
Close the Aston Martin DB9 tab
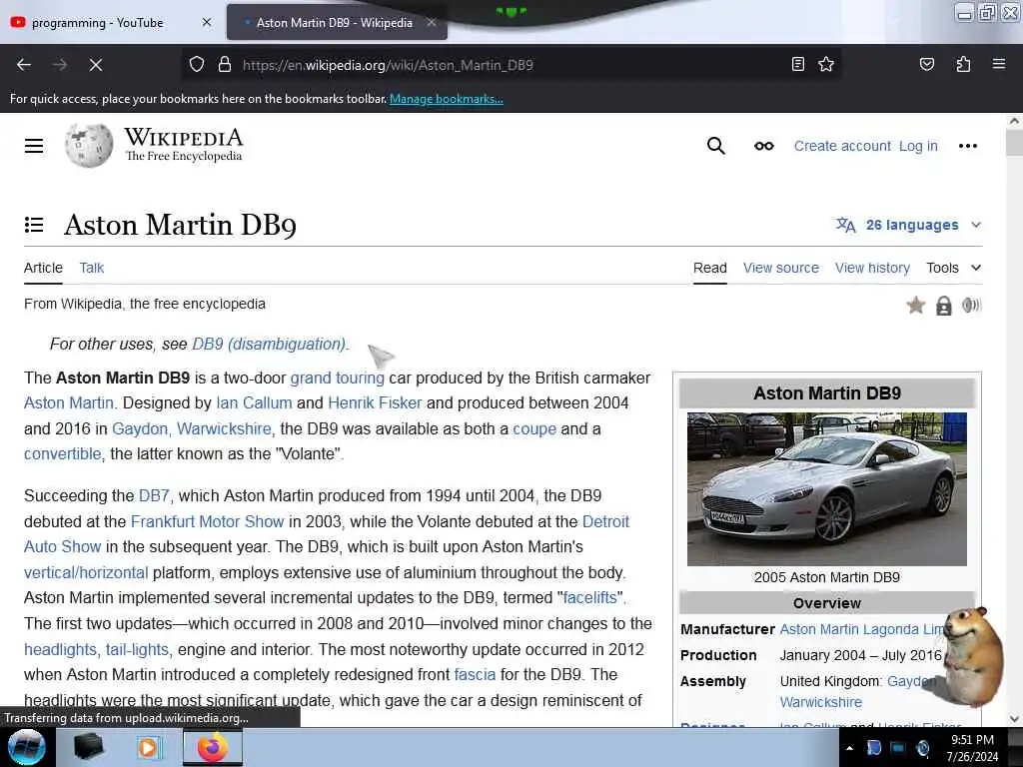(x=432, y=22)
